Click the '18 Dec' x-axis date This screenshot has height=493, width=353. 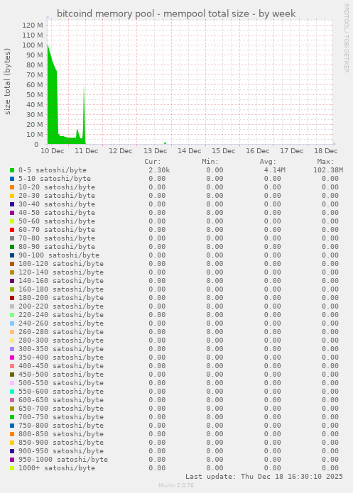(325, 151)
